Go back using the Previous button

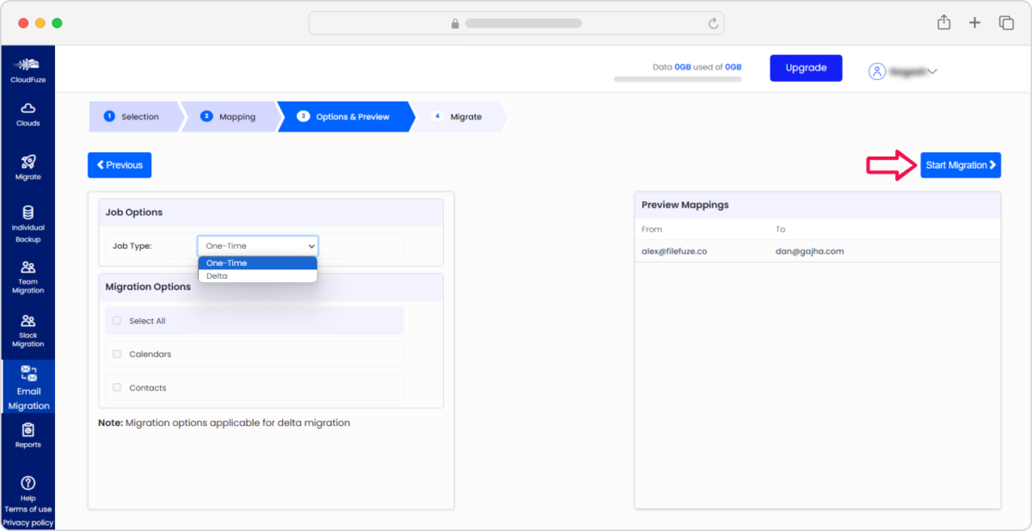pyautogui.click(x=119, y=164)
